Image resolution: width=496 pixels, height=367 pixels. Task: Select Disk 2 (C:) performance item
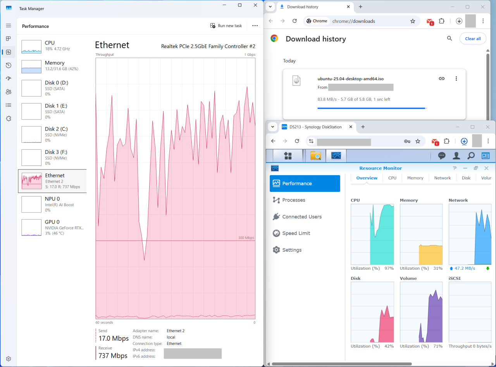tap(52, 134)
